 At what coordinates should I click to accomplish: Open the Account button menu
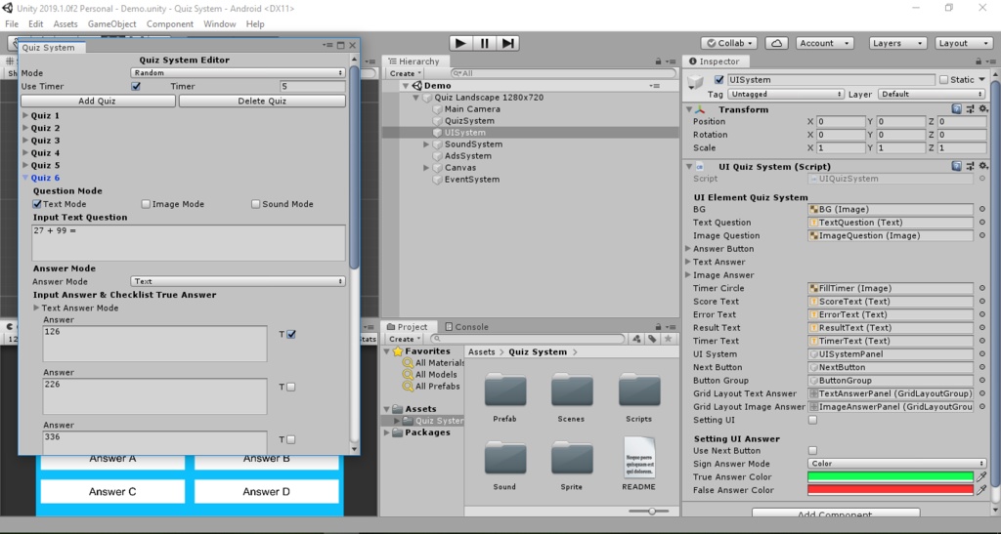[825, 43]
